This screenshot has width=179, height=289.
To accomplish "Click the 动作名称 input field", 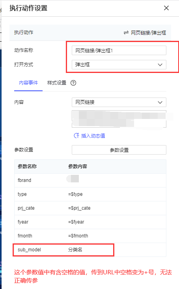I will pos(119,50).
